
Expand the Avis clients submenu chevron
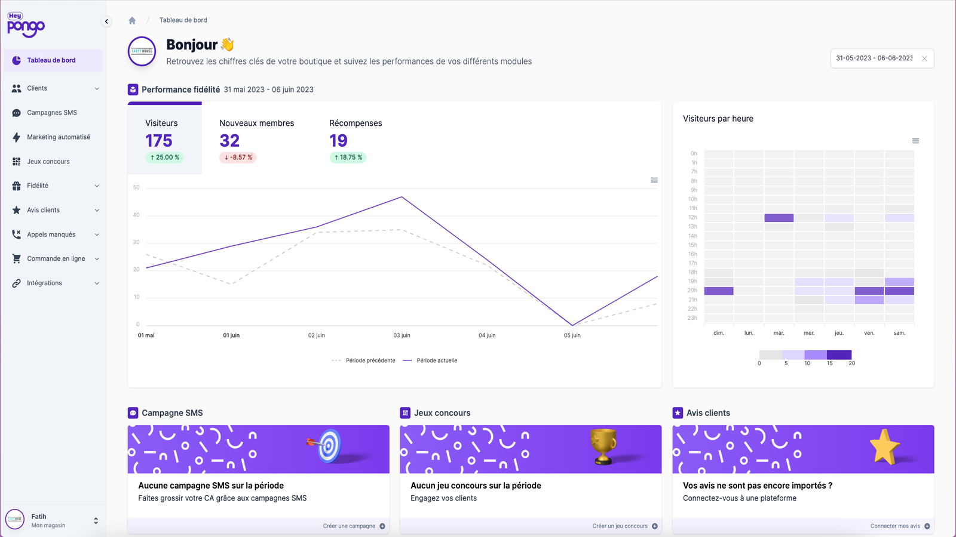click(x=97, y=211)
